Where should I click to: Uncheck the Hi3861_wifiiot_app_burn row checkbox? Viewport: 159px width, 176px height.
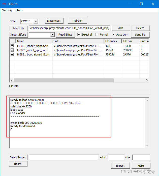pyautogui.click(x=12, y=50)
